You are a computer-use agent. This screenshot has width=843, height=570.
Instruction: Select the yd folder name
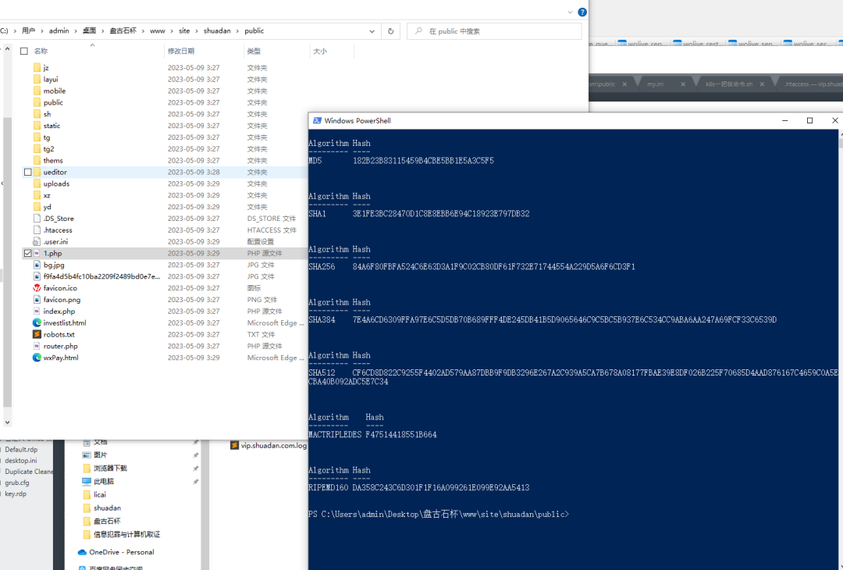[48, 207]
